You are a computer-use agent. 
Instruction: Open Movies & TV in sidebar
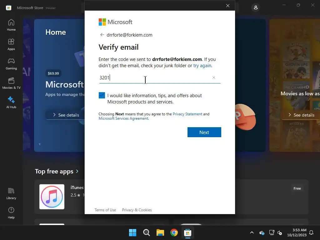coord(11,83)
